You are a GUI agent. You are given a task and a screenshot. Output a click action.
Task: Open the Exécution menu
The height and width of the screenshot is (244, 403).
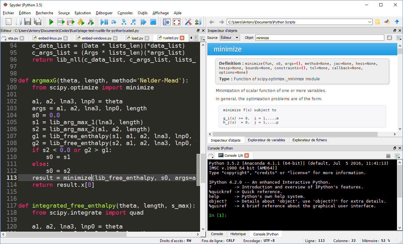pyautogui.click(x=83, y=13)
